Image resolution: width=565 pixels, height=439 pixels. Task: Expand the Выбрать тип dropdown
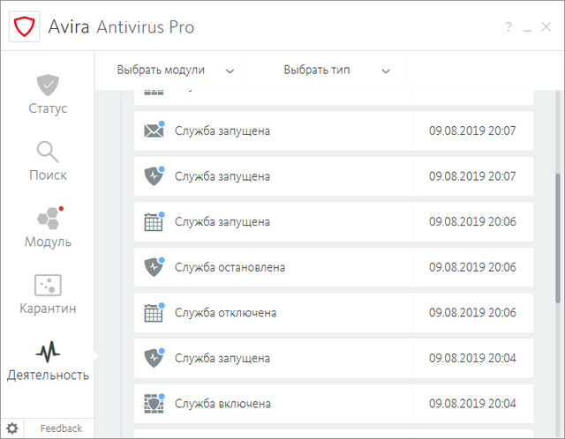[336, 71]
